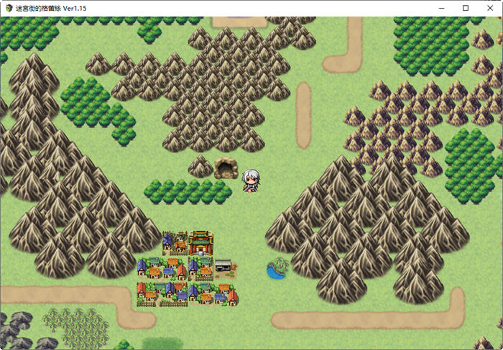Click the game's app icon in title bar
The height and width of the screenshot is (350, 503).
9,8
